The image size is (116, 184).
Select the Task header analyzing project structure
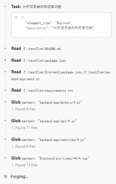point(36,6)
